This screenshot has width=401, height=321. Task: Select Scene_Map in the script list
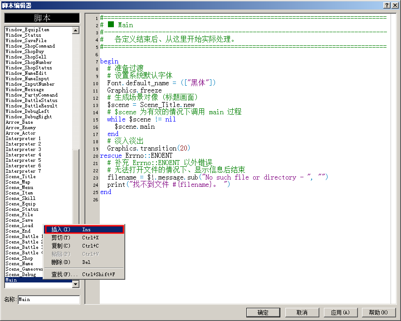[39, 182]
